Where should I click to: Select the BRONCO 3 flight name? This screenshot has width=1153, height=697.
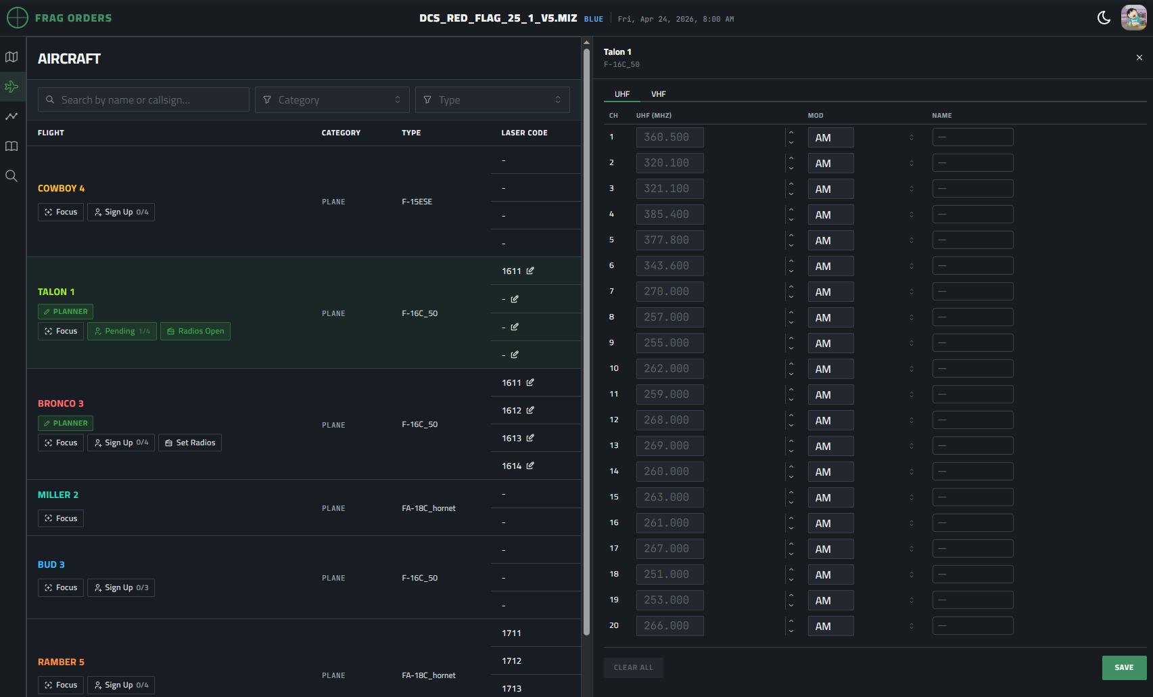tap(61, 403)
